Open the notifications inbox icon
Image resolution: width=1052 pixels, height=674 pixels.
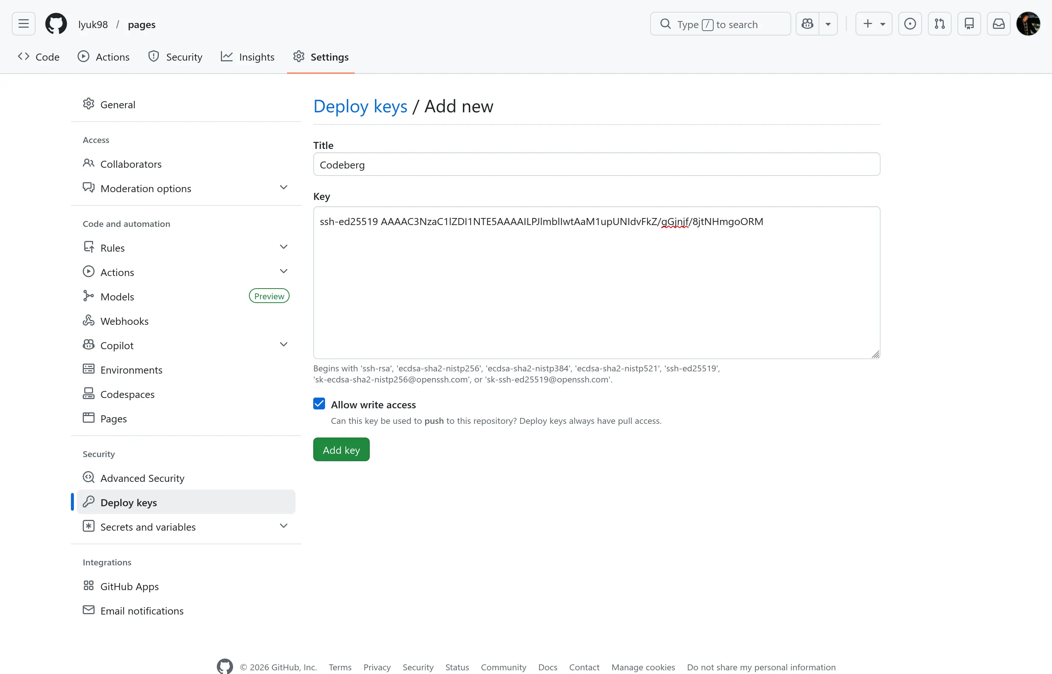999,24
